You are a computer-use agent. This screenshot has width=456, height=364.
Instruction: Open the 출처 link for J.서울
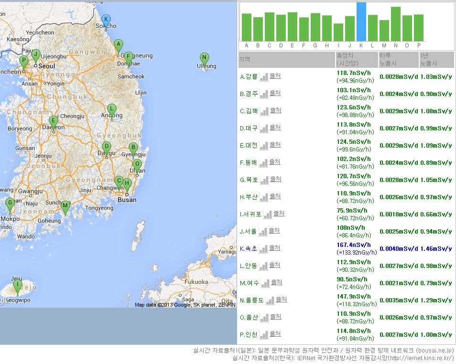click(x=274, y=231)
